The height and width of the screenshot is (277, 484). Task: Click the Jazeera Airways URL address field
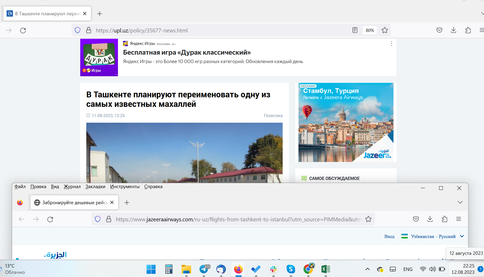[238, 219]
